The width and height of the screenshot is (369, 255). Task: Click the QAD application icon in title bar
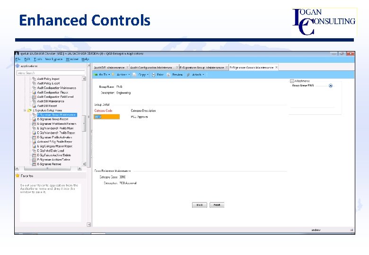(17, 54)
